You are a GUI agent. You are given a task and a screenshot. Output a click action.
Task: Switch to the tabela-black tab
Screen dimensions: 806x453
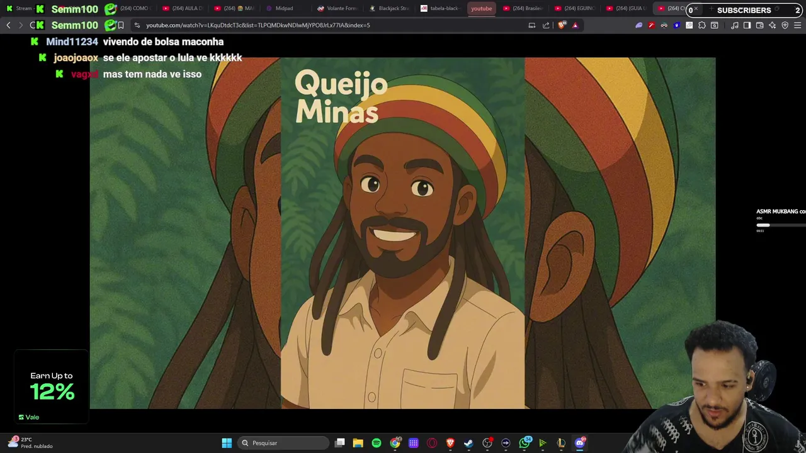pyautogui.click(x=441, y=8)
